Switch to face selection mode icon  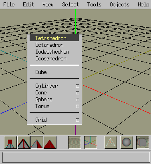click(37, 142)
